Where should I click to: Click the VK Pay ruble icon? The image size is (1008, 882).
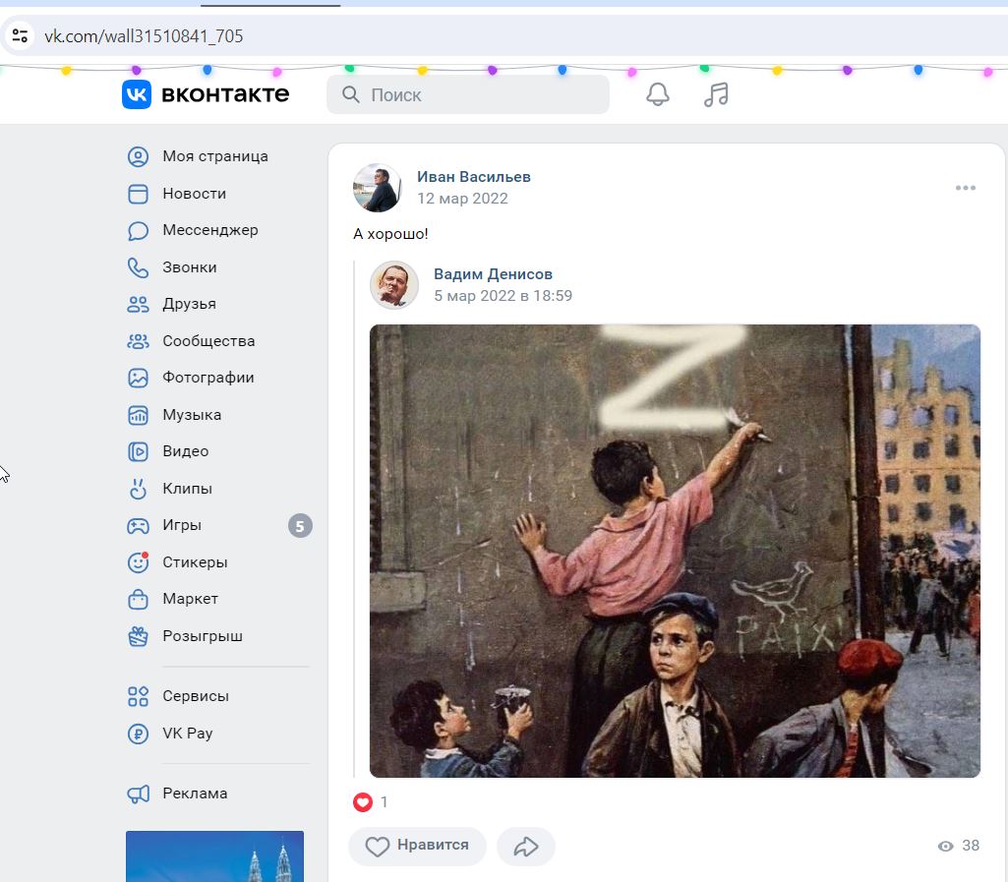(x=138, y=734)
